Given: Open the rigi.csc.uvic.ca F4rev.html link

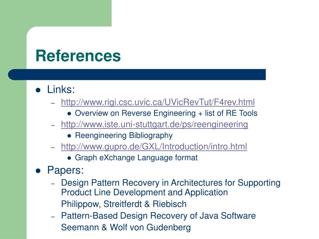Looking at the screenshot, I should pyautogui.click(x=158, y=102).
